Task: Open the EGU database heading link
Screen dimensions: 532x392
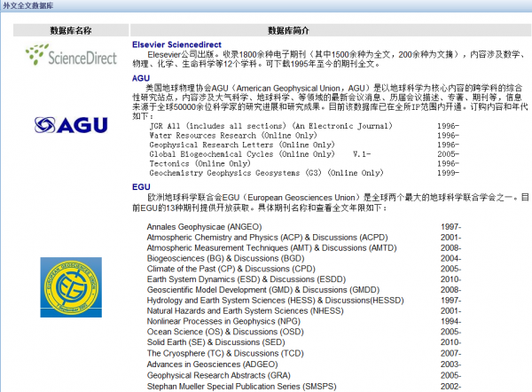Action: click(x=141, y=187)
